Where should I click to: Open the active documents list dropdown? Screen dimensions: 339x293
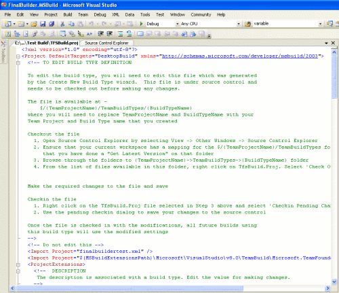326,43
